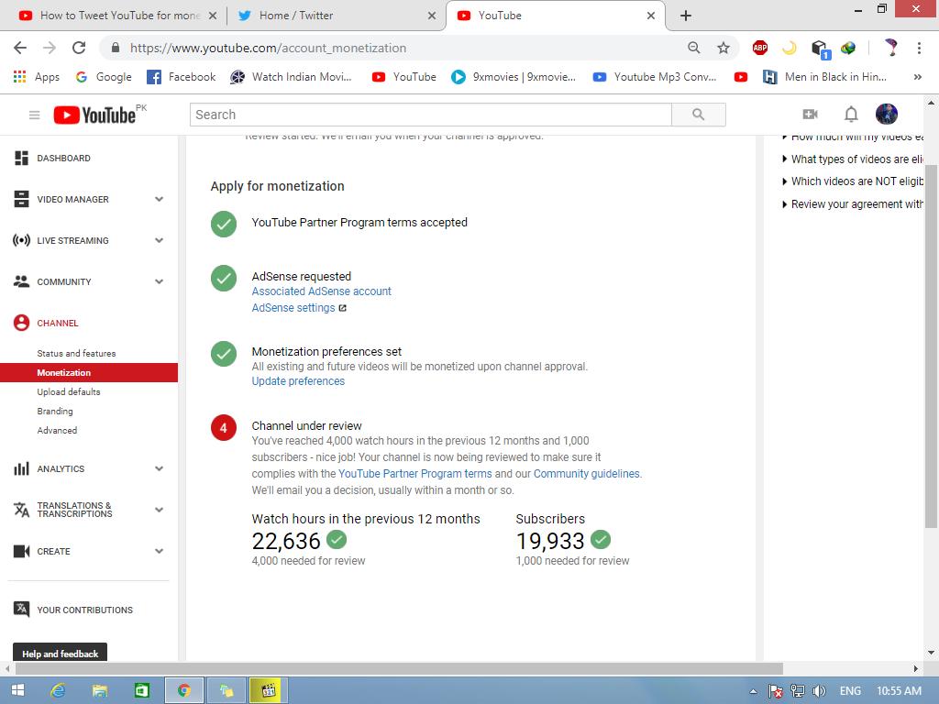
Task: Open a new browser tab
Action: point(686,16)
